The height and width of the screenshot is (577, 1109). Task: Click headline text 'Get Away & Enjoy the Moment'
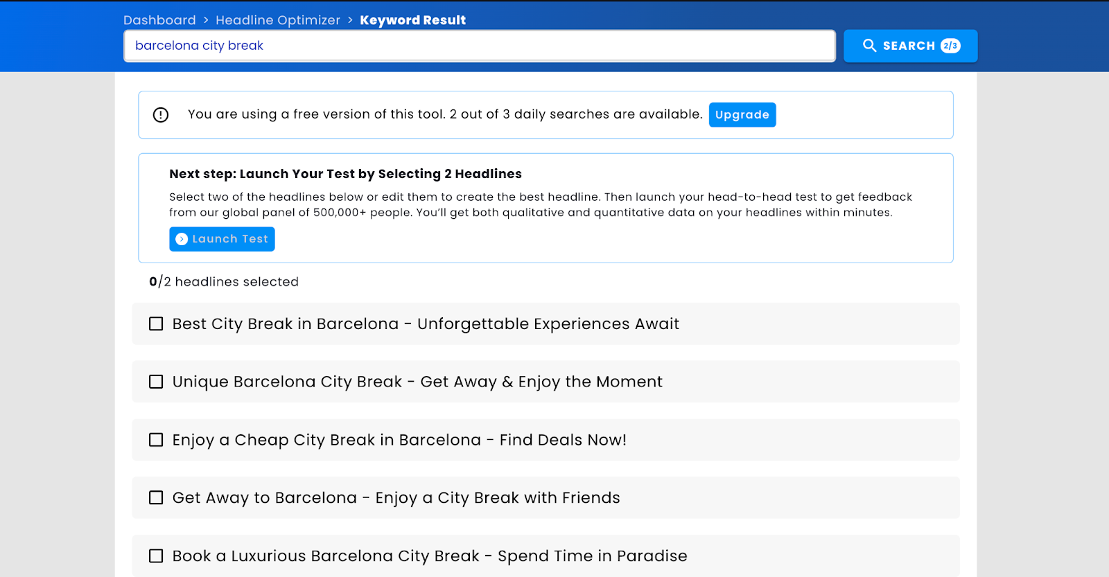coord(541,382)
